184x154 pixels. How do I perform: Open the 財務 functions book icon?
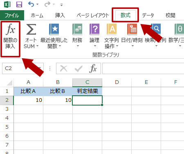[77, 29]
